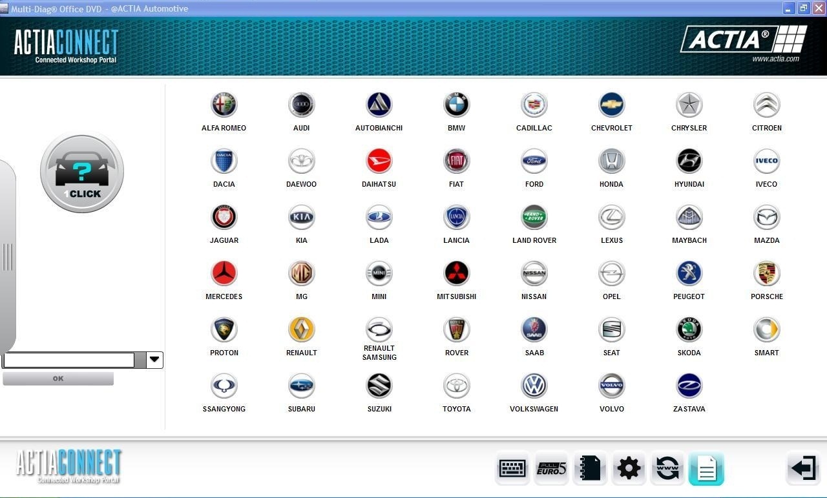Open the Mercedes brand

pyautogui.click(x=224, y=273)
